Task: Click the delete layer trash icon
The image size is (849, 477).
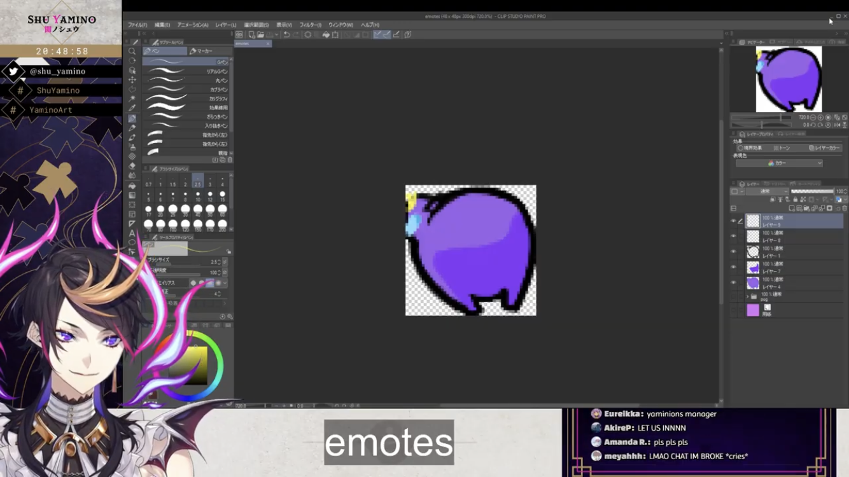Action: coord(845,208)
